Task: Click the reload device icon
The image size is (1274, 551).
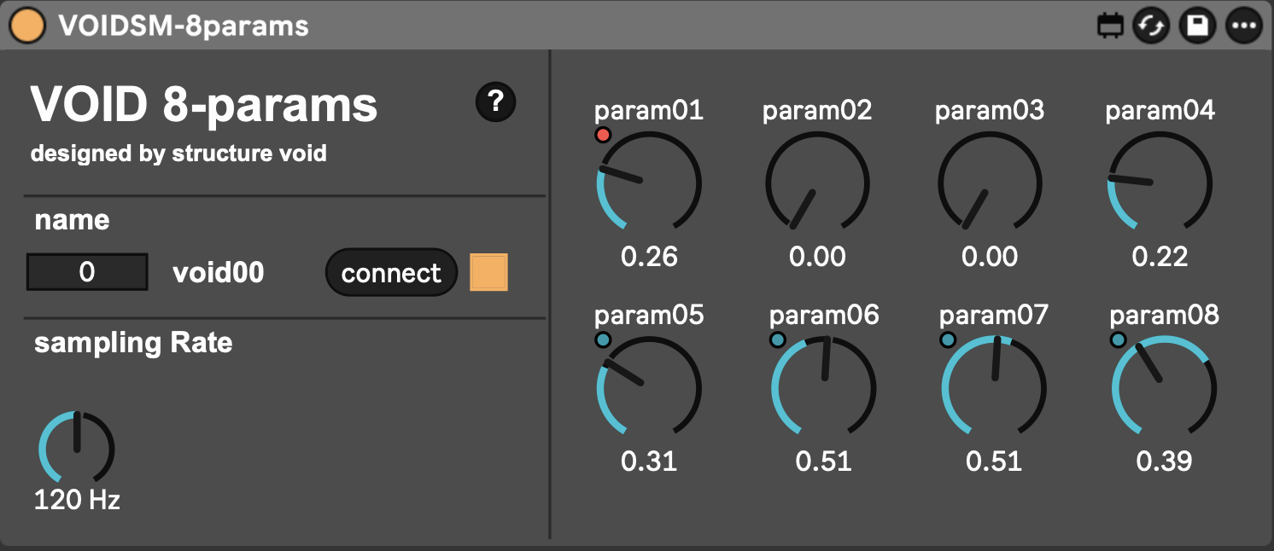Action: [1151, 26]
